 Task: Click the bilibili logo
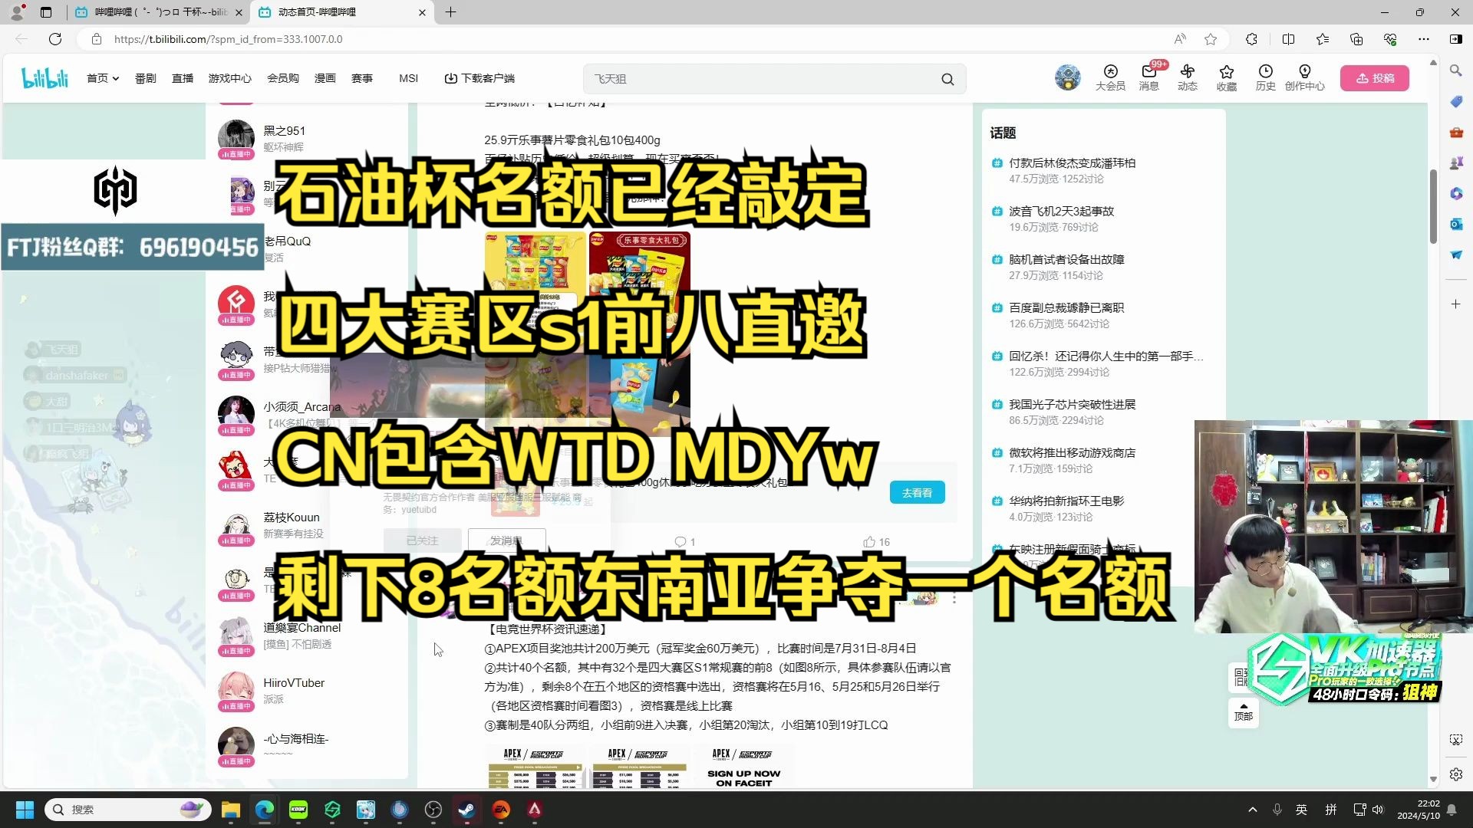click(x=44, y=78)
